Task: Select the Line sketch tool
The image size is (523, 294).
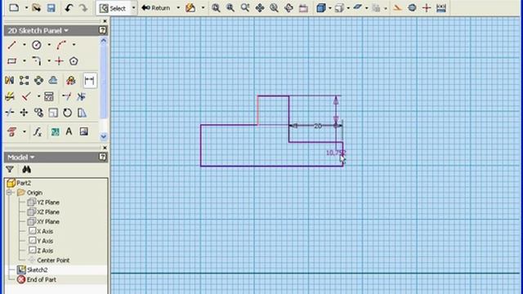Action: pyautogui.click(x=12, y=45)
